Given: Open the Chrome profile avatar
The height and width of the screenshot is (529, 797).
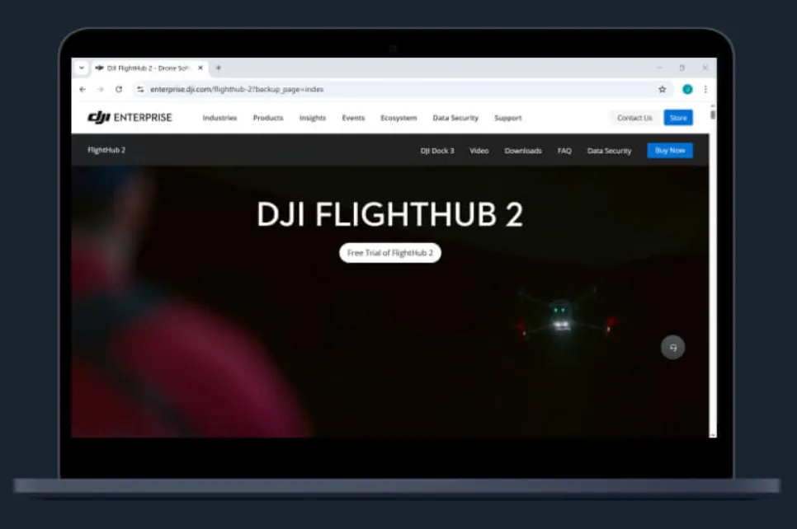Looking at the screenshot, I should click(687, 88).
